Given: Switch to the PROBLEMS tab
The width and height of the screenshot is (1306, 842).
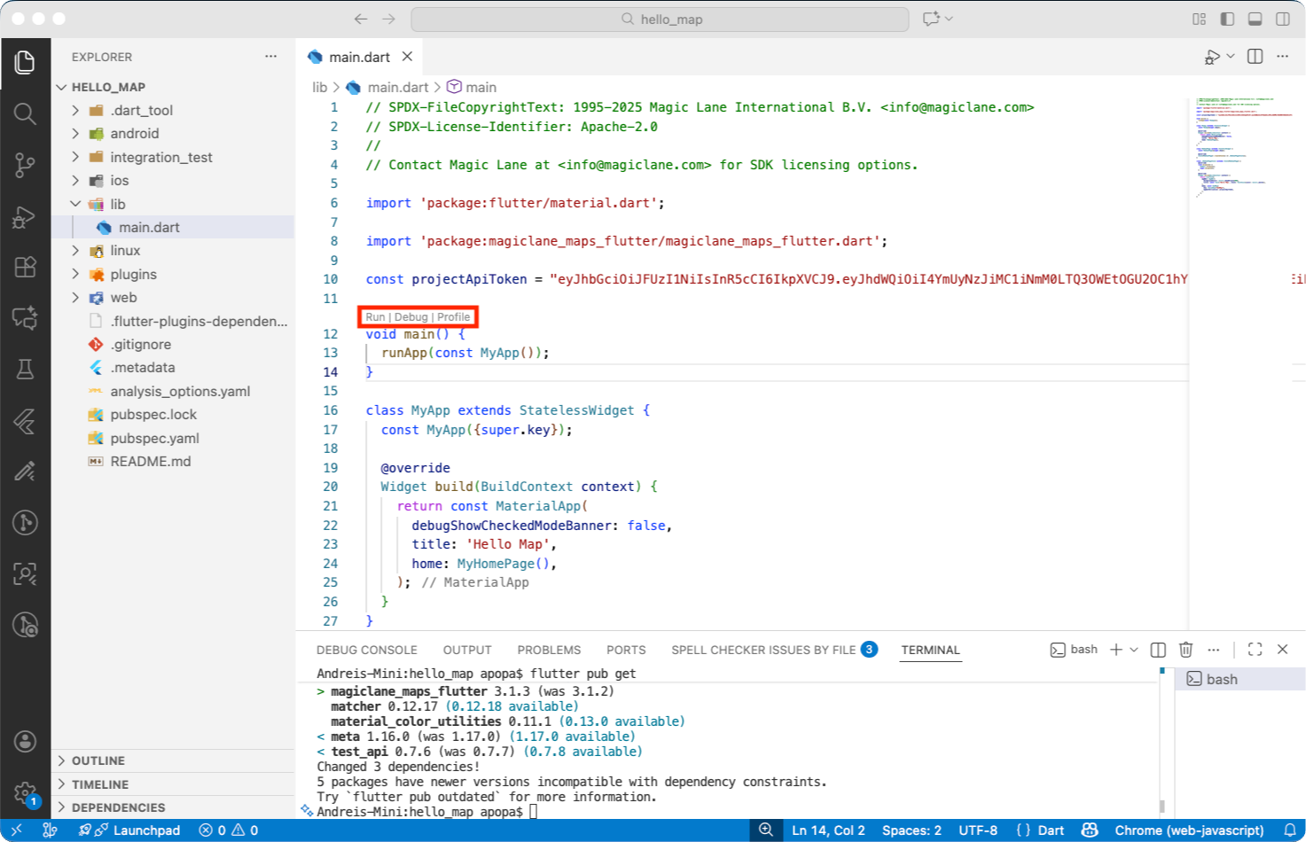Looking at the screenshot, I should [x=549, y=650].
